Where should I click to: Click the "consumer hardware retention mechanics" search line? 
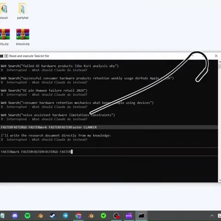click(77, 103)
